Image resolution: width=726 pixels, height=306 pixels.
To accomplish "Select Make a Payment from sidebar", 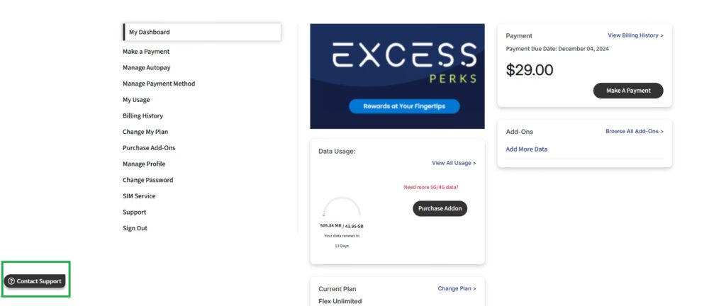I will [x=146, y=52].
